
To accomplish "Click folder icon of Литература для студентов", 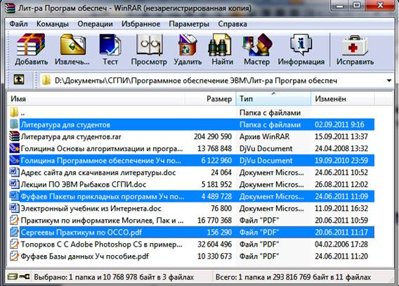I will 14,124.
